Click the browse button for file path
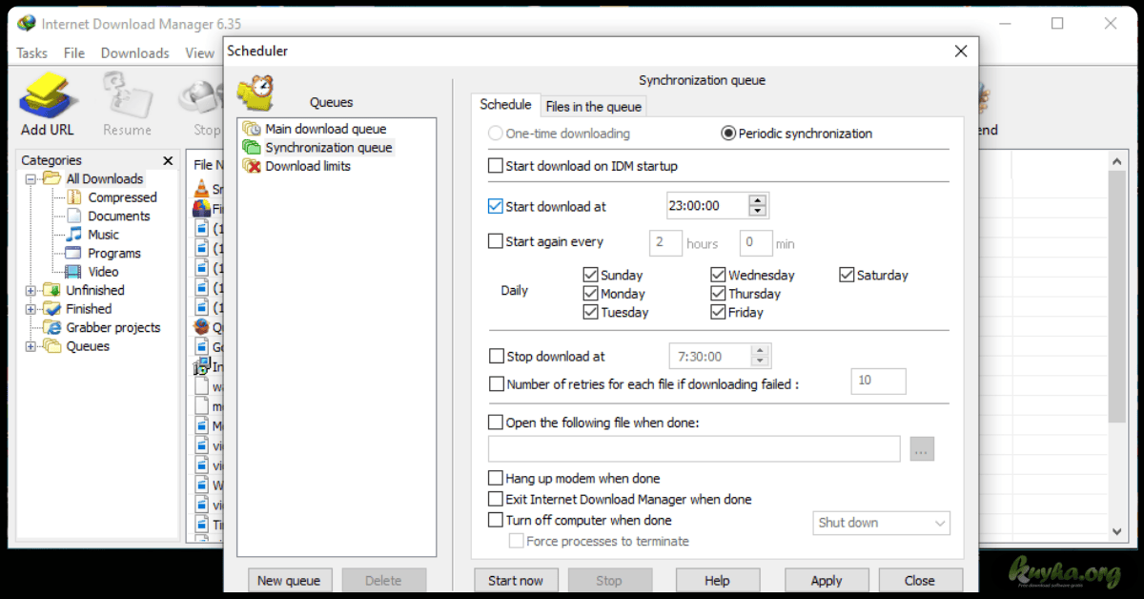Viewport: 1144px width, 599px height. [922, 449]
